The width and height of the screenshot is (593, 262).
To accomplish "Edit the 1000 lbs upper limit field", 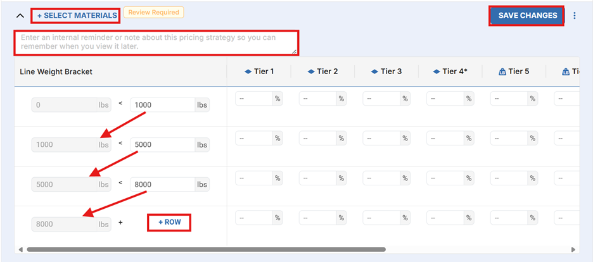I will (162, 105).
